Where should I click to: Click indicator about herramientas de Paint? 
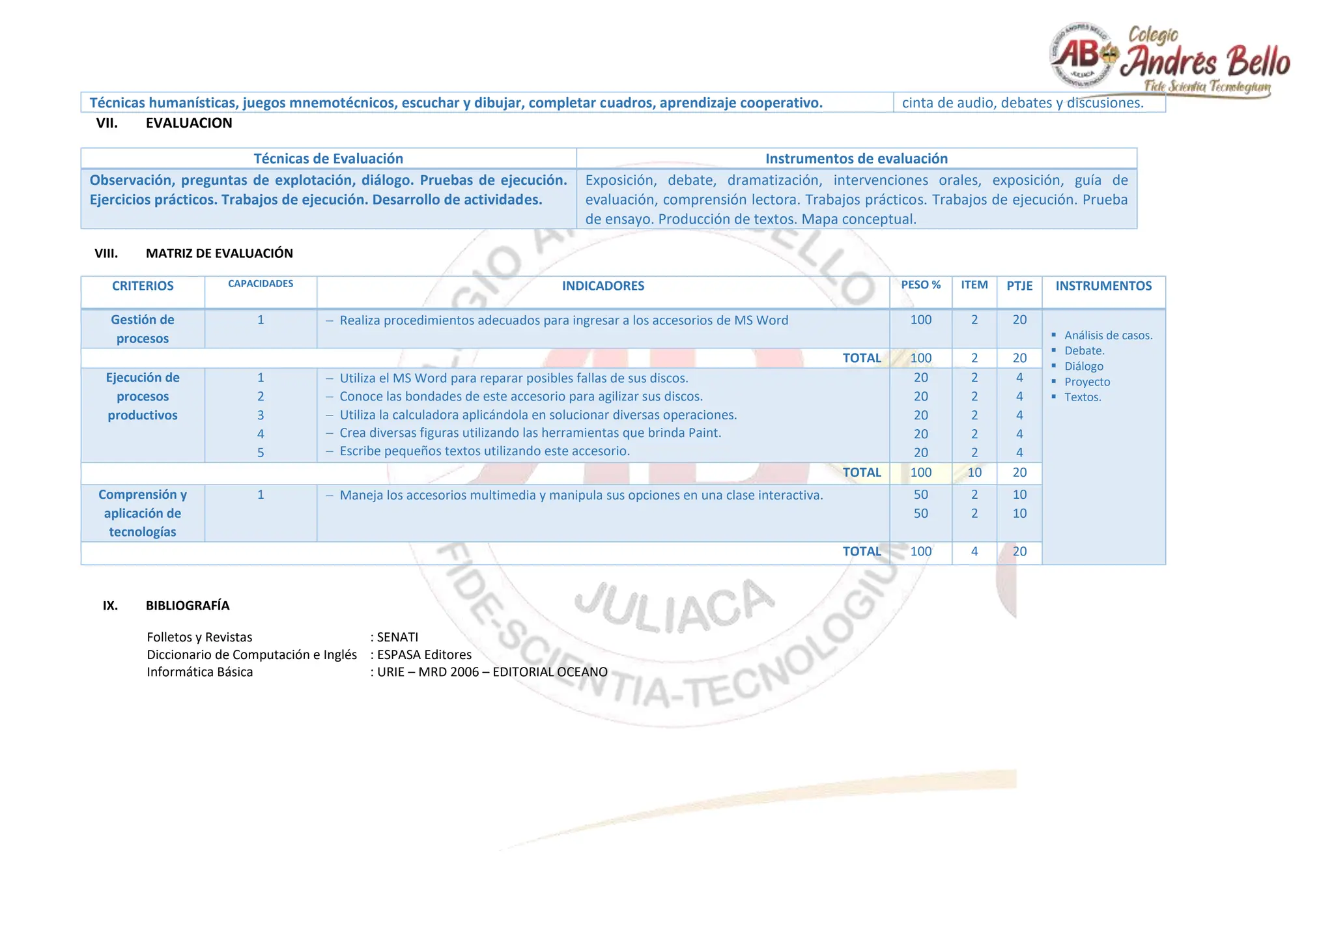tap(530, 433)
